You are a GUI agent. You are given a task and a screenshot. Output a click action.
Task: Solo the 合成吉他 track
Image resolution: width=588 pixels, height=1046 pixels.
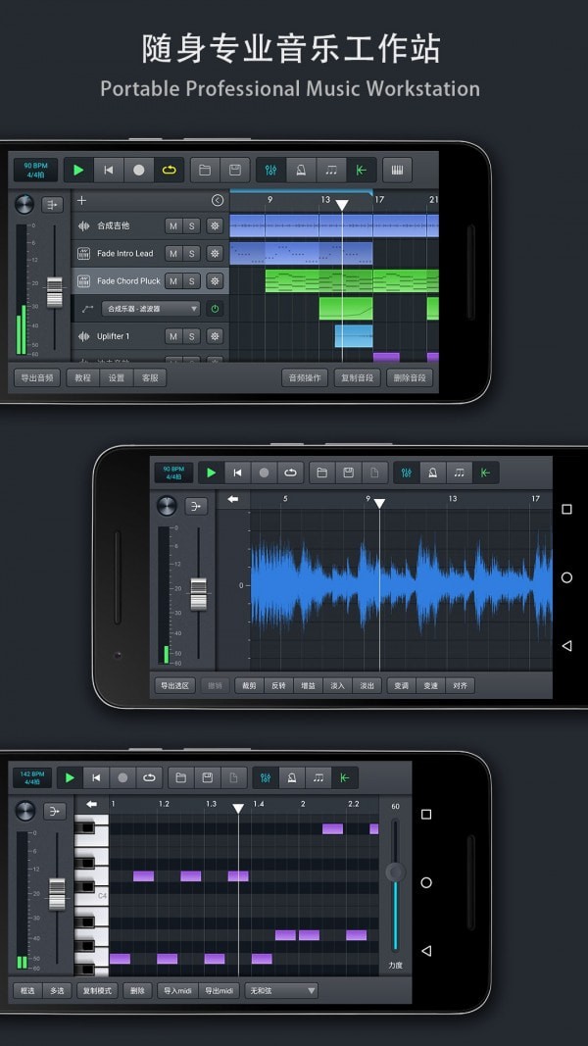[x=191, y=226]
